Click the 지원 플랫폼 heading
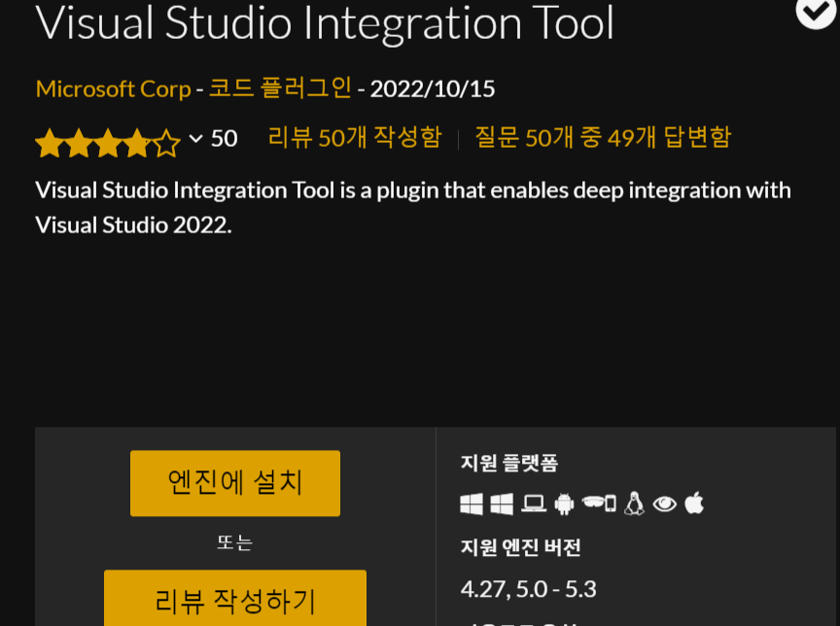840x626 pixels. 508,464
